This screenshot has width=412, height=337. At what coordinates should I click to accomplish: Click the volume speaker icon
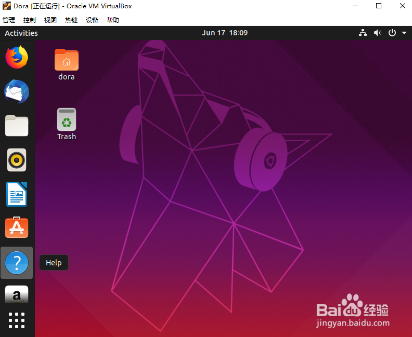click(x=377, y=33)
